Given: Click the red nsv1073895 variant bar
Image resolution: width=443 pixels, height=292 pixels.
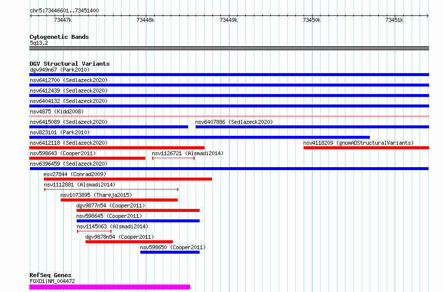Looking at the screenshot, I should point(119,200).
